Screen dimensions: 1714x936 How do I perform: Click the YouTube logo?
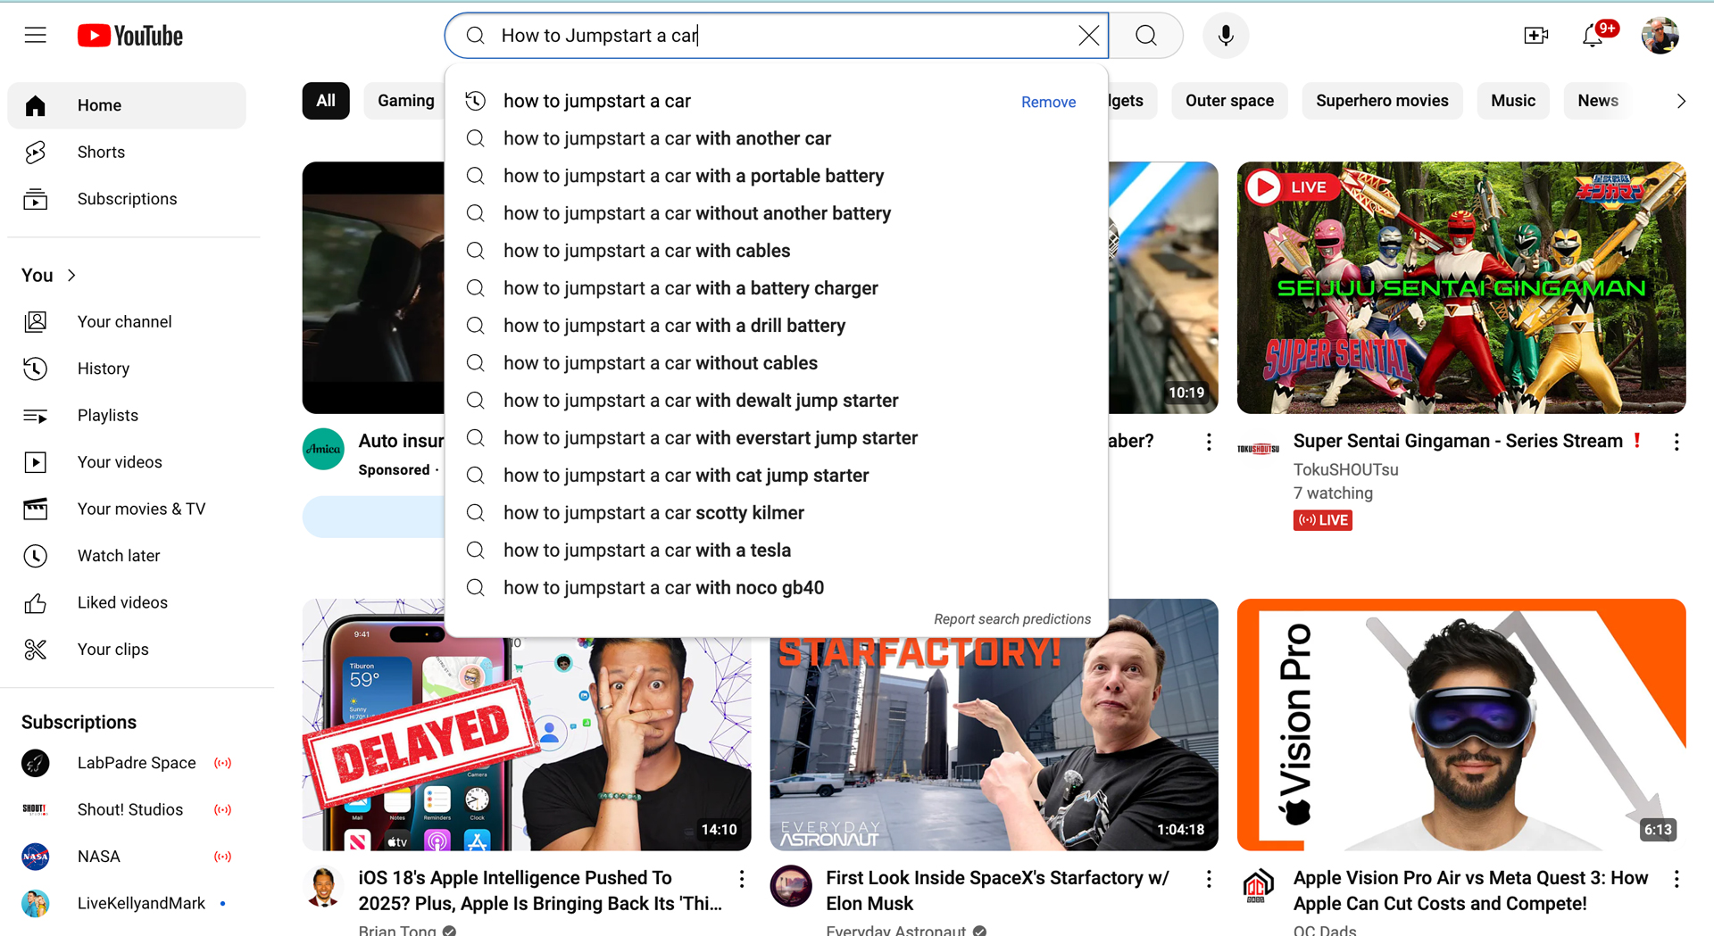[x=130, y=36]
